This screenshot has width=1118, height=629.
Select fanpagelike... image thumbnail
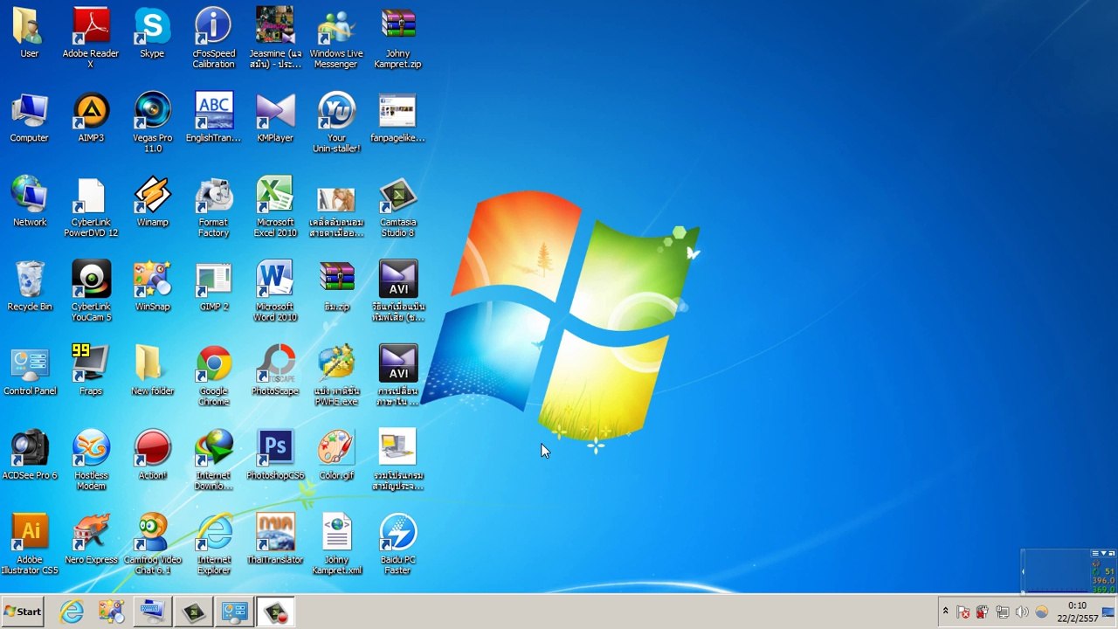coord(397,117)
